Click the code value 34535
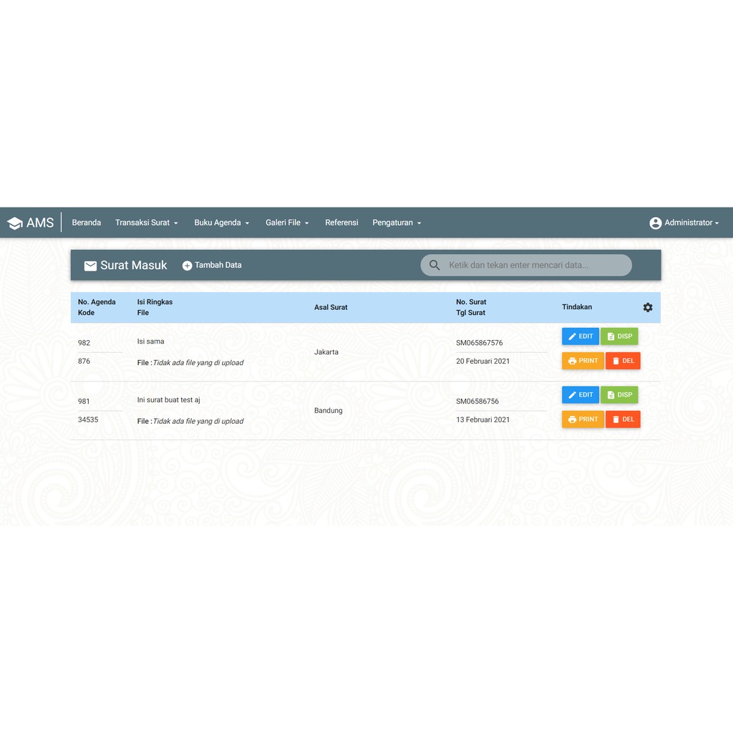 pyautogui.click(x=88, y=419)
